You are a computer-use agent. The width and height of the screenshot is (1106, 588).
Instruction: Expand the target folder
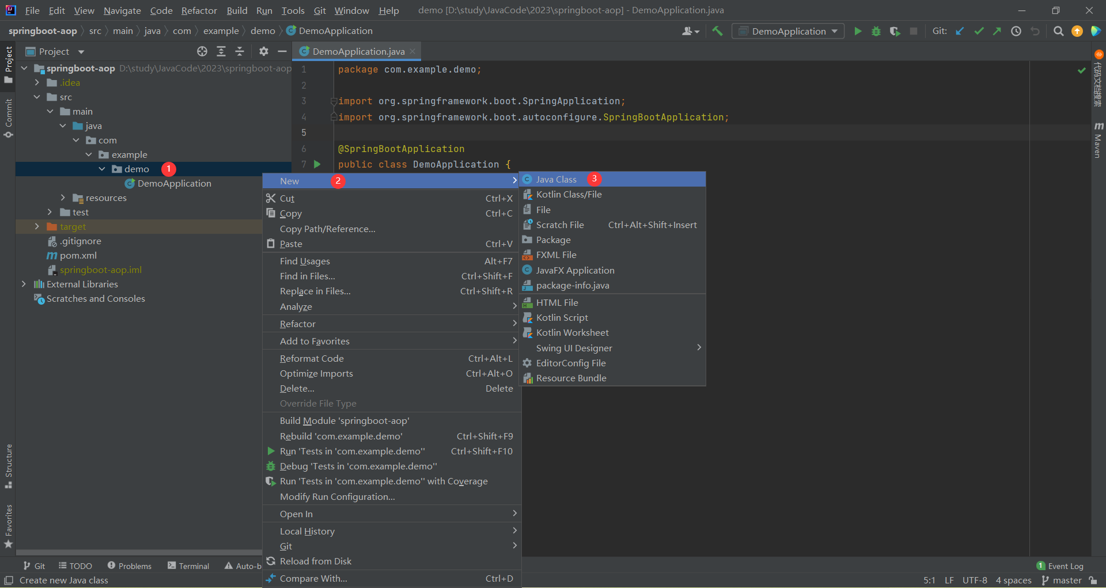coord(37,226)
